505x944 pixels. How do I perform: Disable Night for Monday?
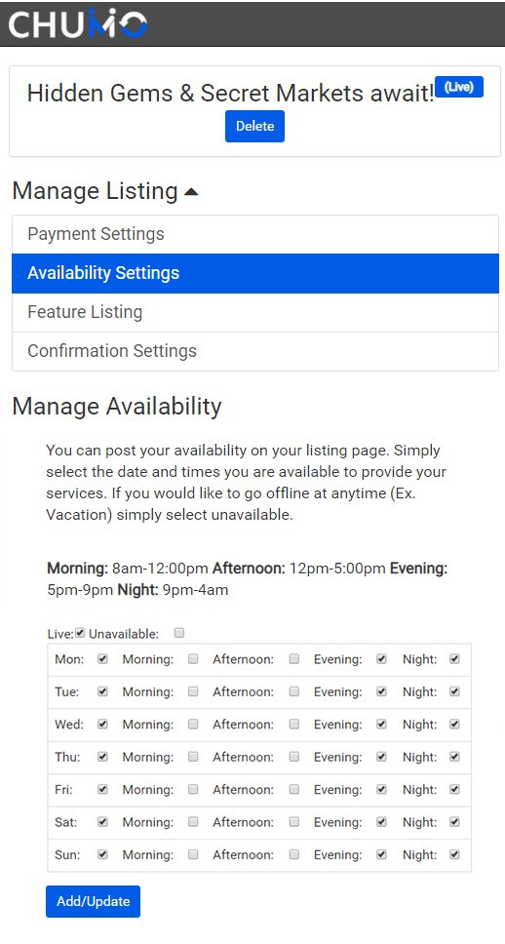[454, 659]
